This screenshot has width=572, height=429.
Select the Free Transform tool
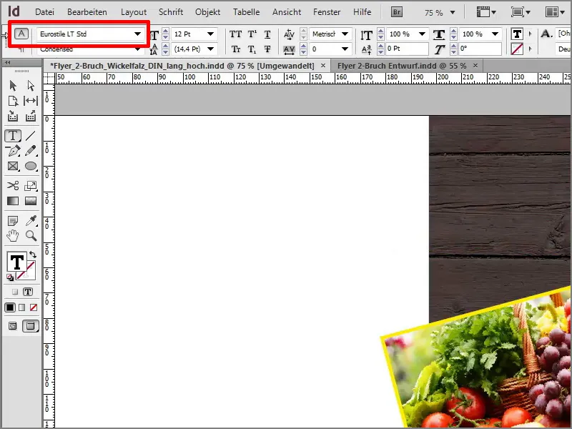[31, 185]
